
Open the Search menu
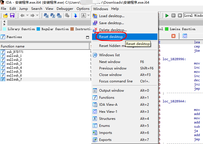coord(37,9)
